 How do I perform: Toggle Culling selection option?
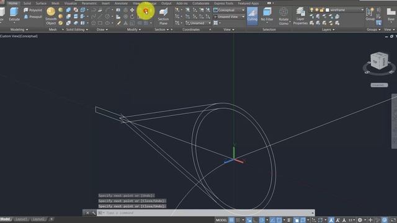(x=252, y=16)
